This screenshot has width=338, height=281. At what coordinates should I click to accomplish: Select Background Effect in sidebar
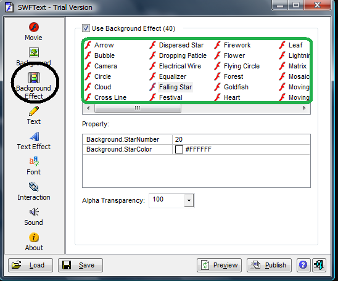click(34, 86)
